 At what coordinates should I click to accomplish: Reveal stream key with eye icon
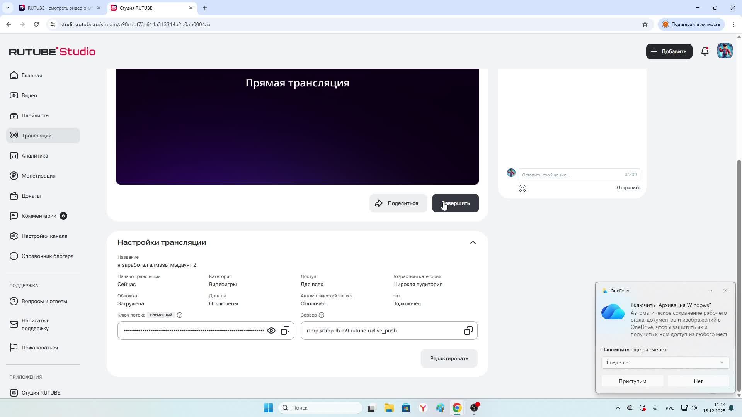271,331
